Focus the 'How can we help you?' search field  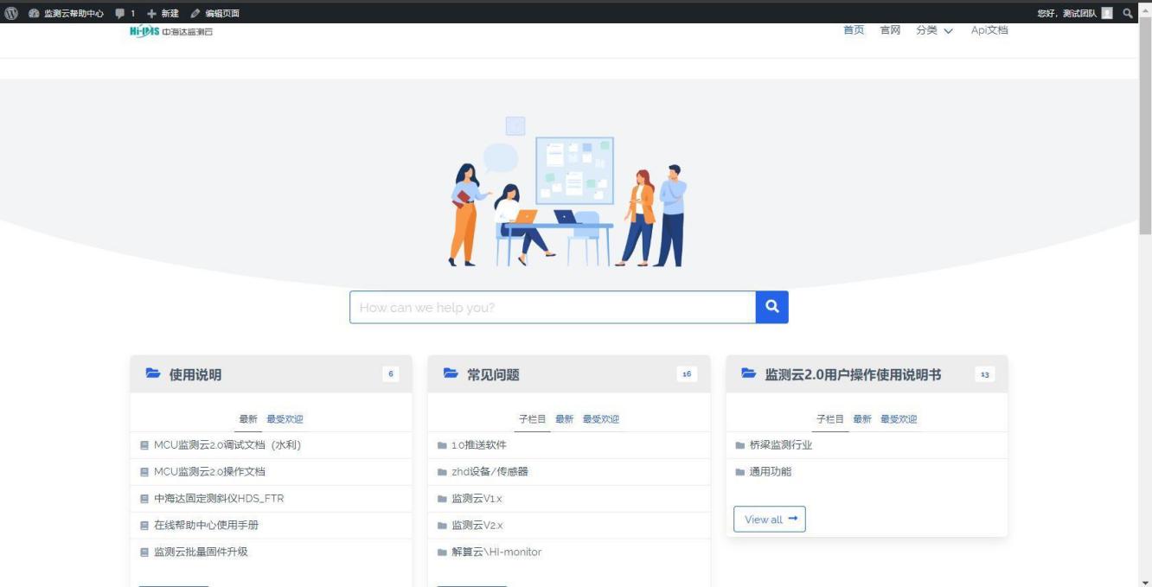click(552, 307)
